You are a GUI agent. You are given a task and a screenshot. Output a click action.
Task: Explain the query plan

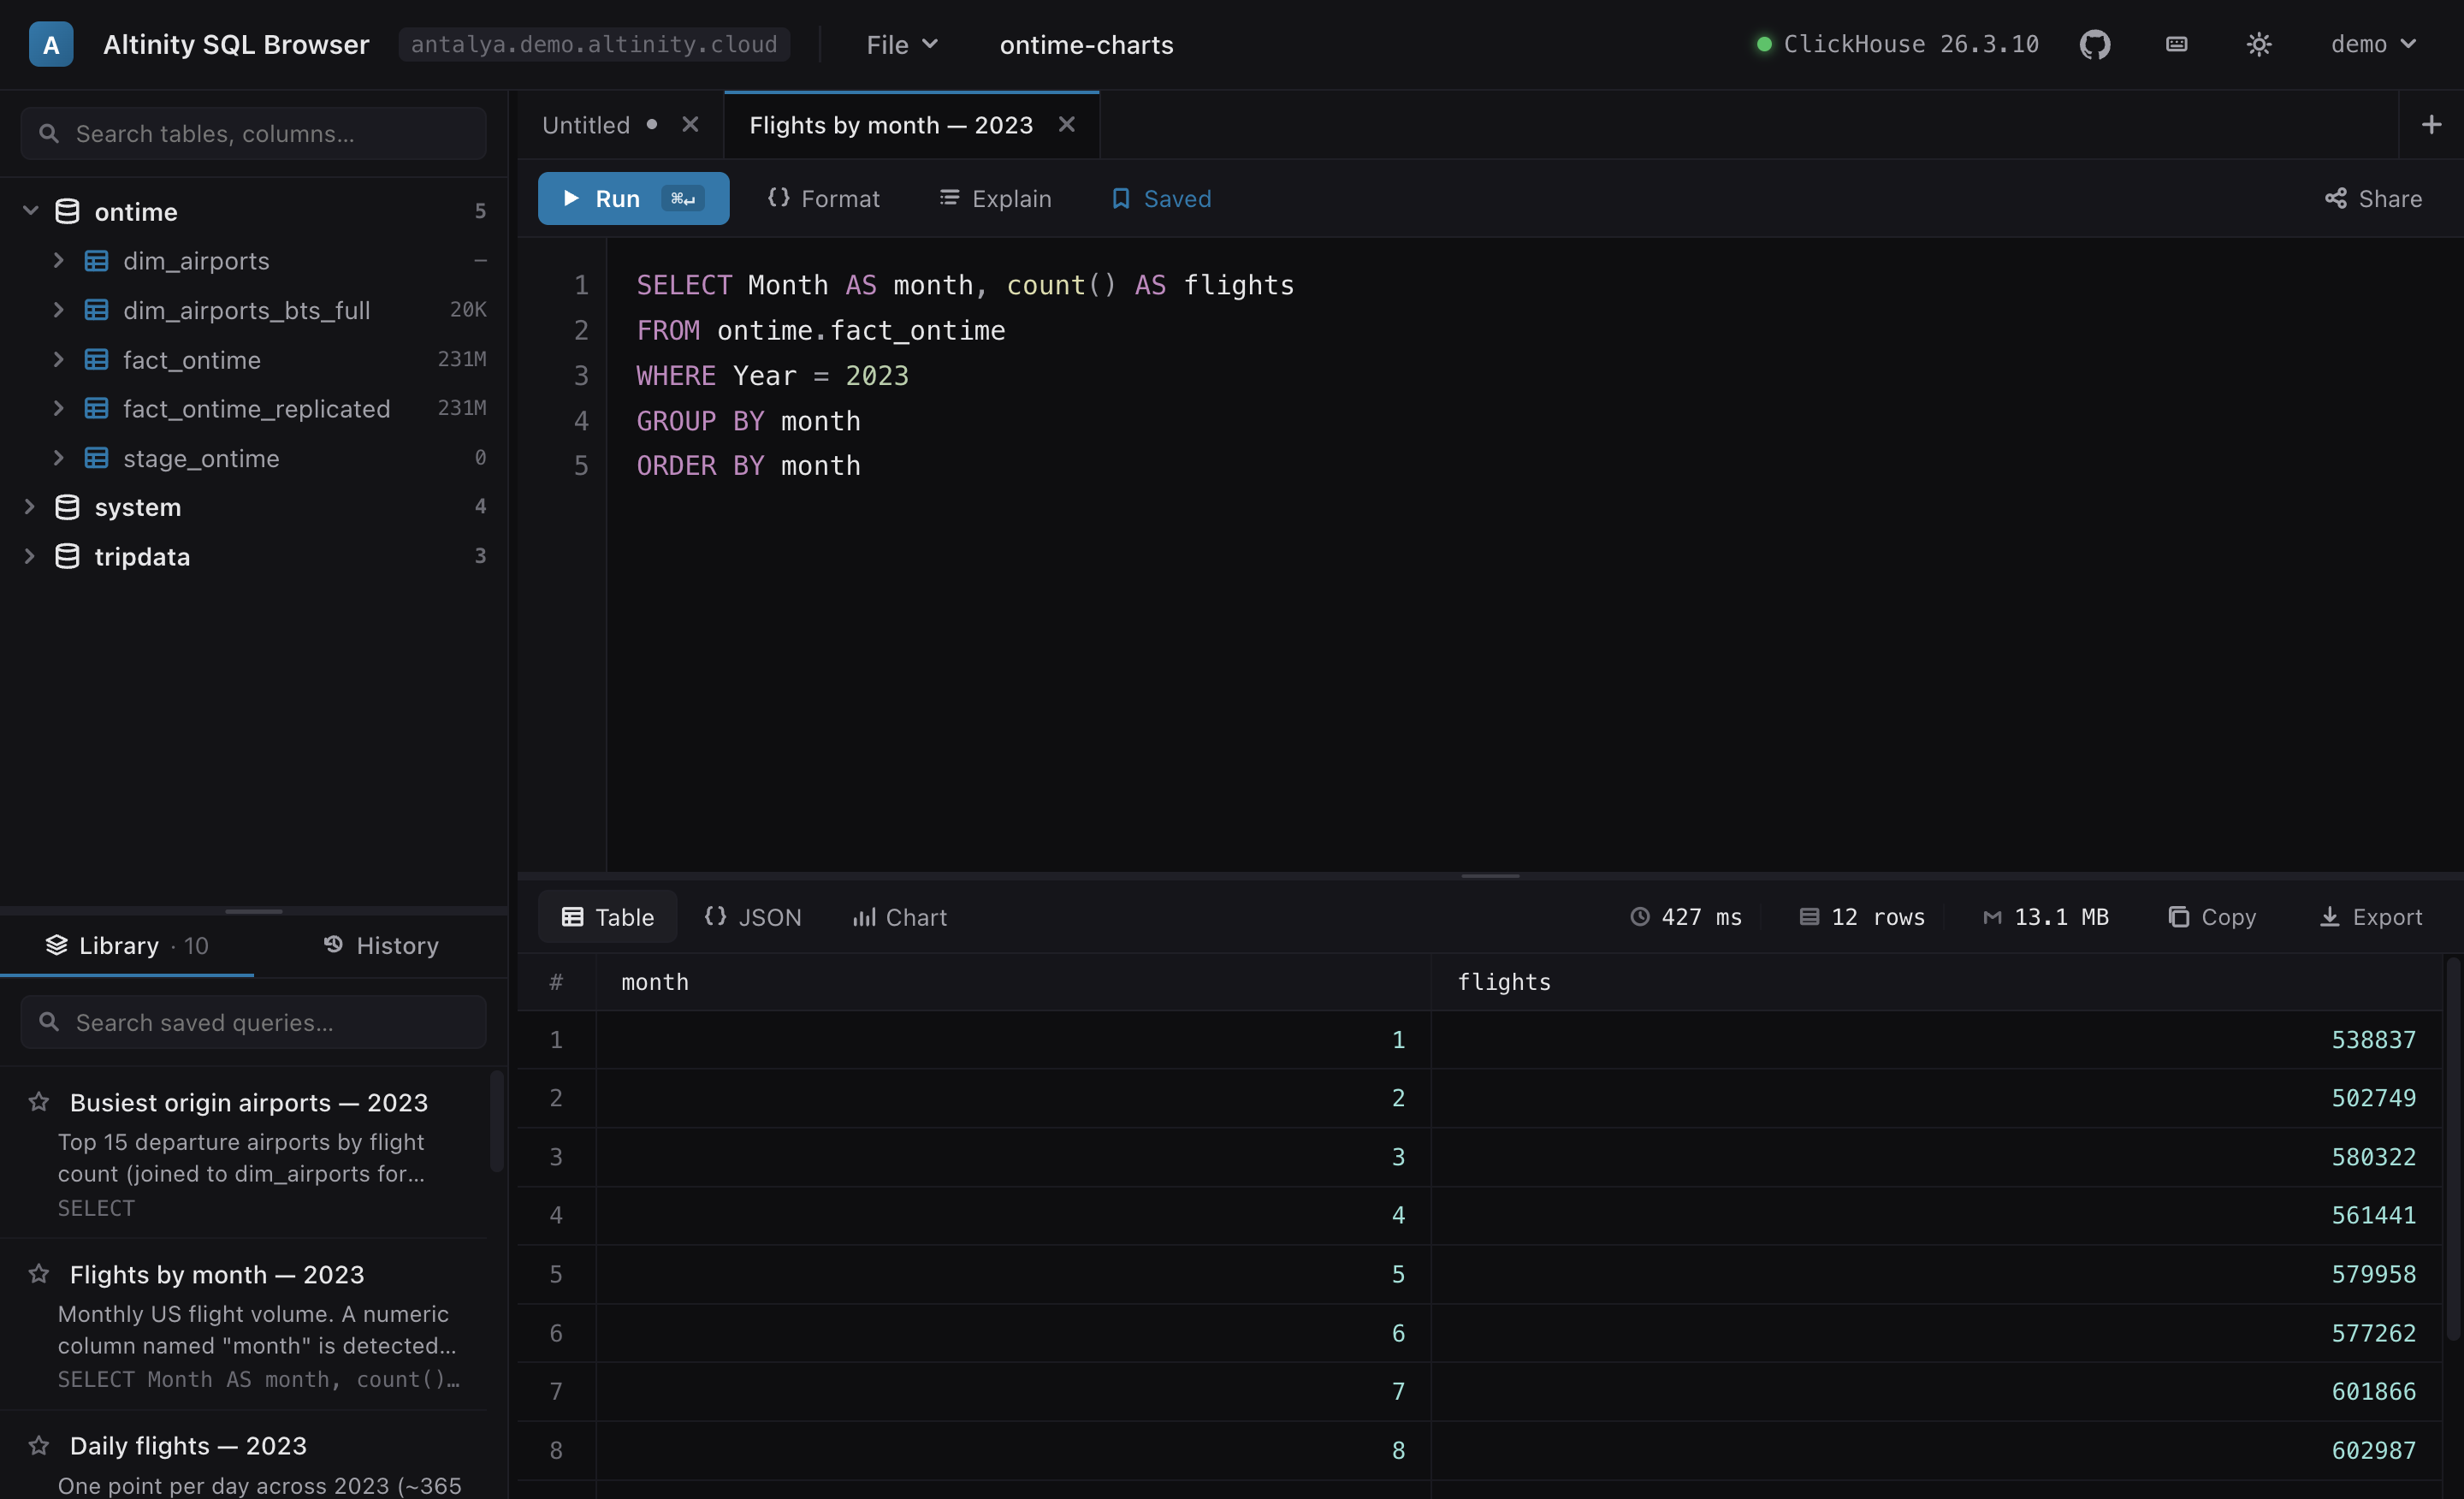(x=995, y=198)
